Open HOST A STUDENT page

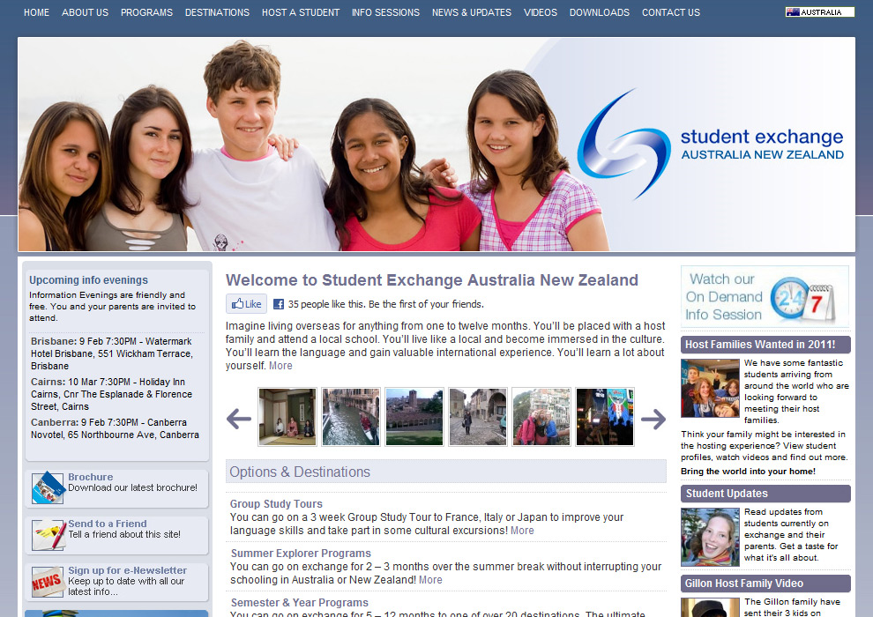301,12
